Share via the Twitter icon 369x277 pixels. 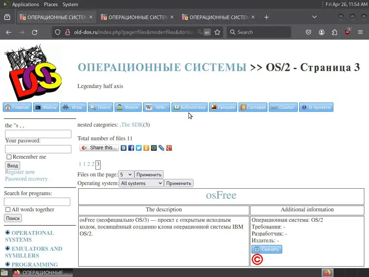[x=139, y=148]
